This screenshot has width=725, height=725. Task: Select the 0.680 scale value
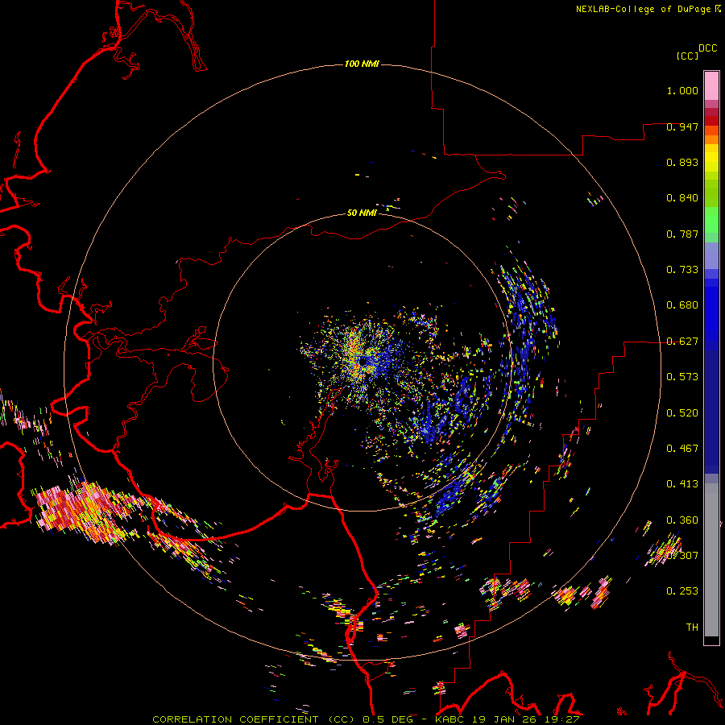[x=682, y=305]
